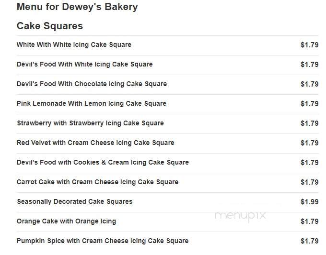Click price of Red Velvet Cake Square

coord(309,143)
